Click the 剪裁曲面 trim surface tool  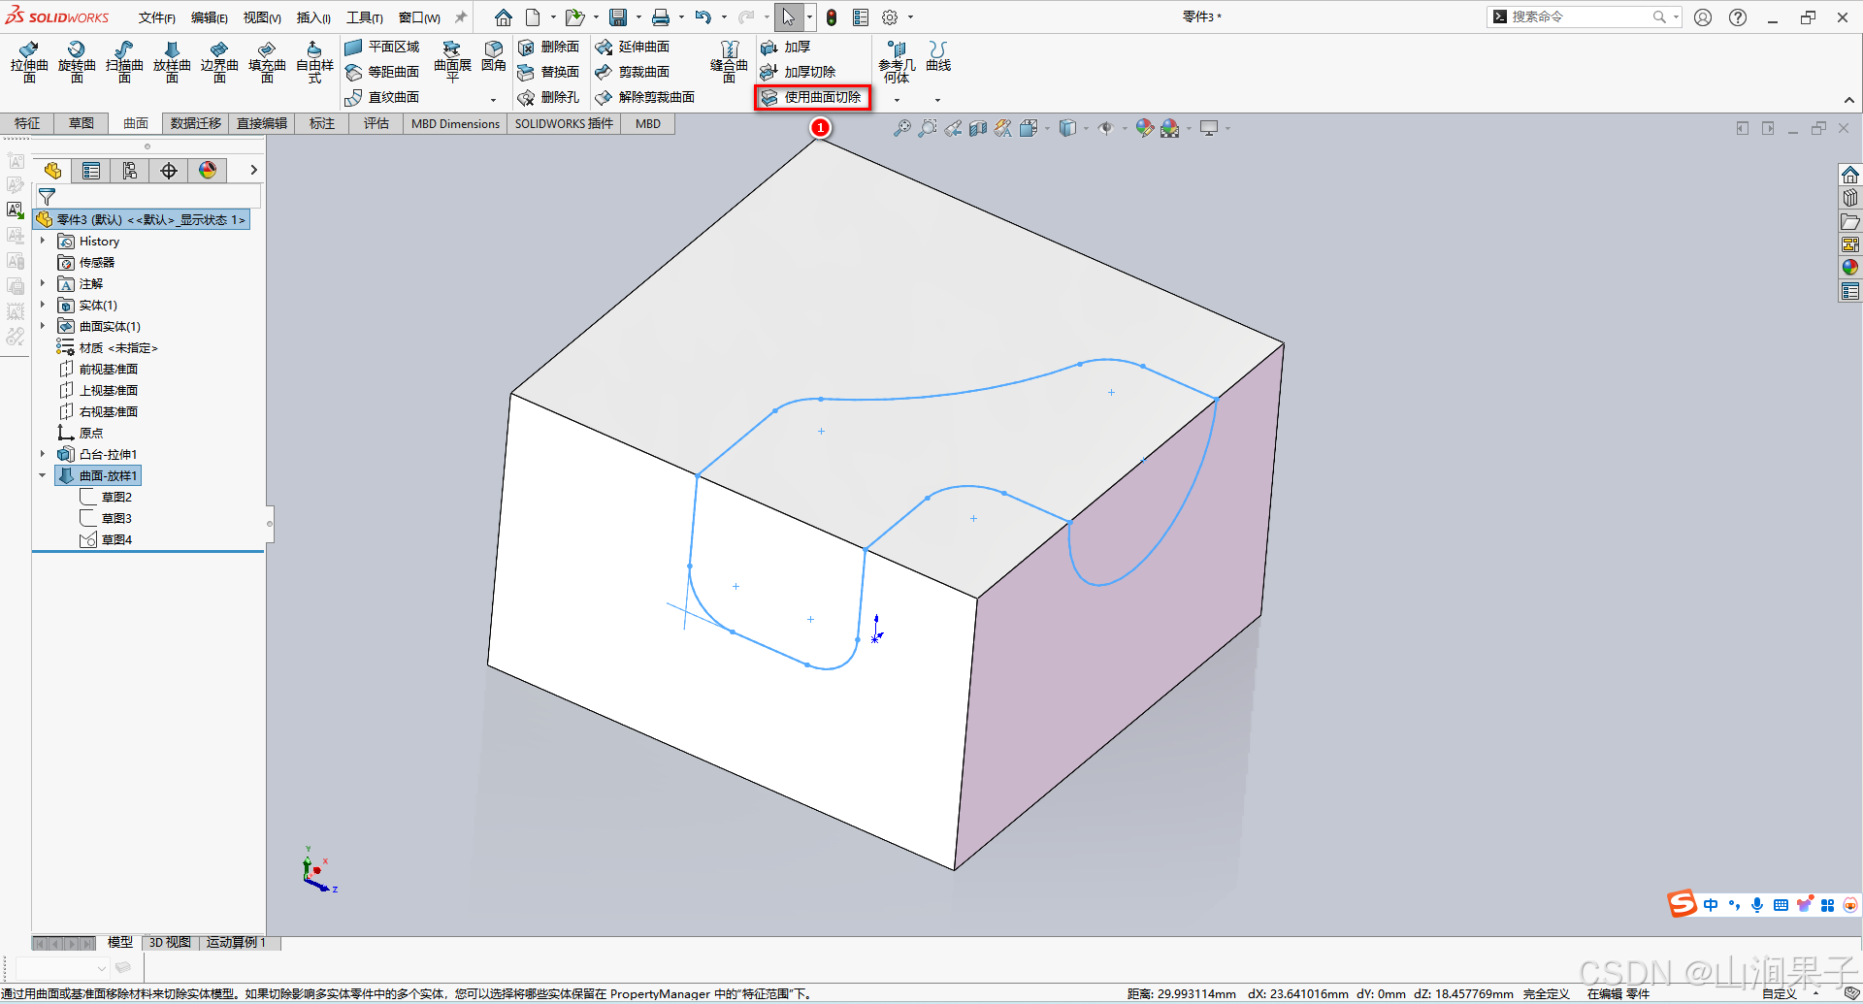(x=633, y=72)
